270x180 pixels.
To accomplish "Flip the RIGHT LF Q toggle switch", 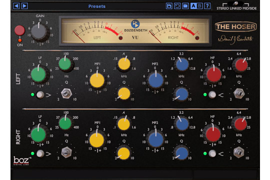I will (x=66, y=152).
